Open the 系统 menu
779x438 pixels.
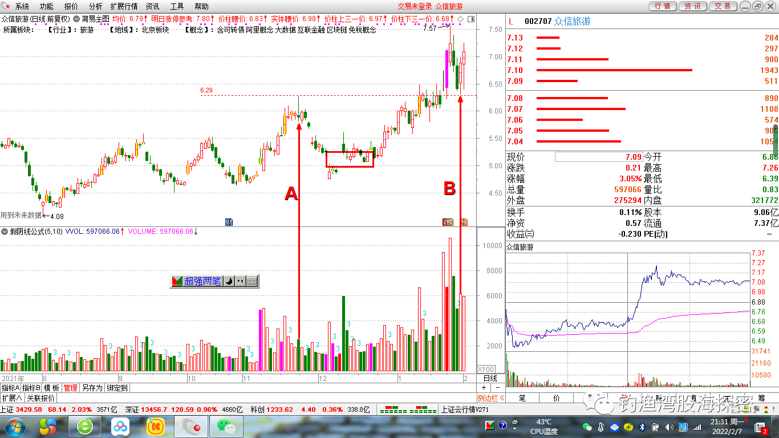tap(22, 6)
